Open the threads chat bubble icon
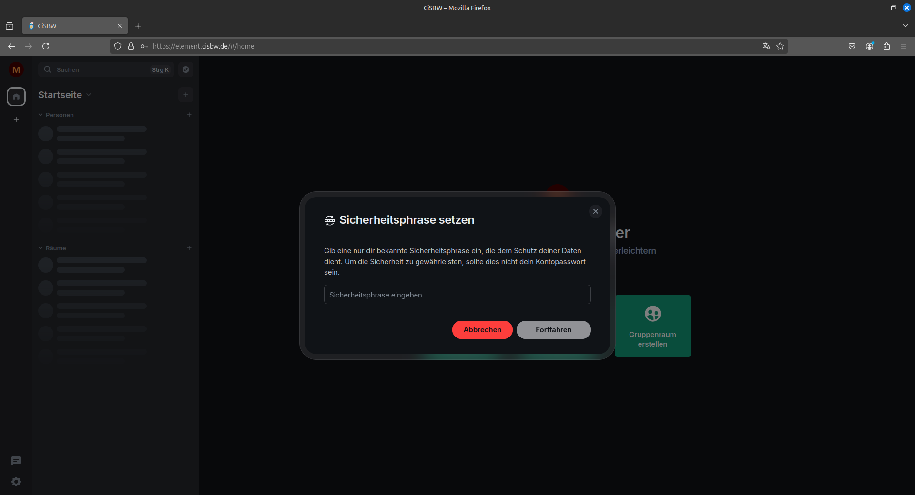915x495 pixels. (16, 461)
